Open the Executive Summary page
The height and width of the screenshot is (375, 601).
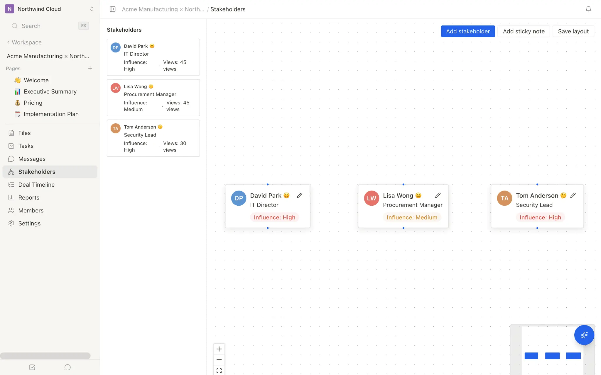click(x=50, y=91)
